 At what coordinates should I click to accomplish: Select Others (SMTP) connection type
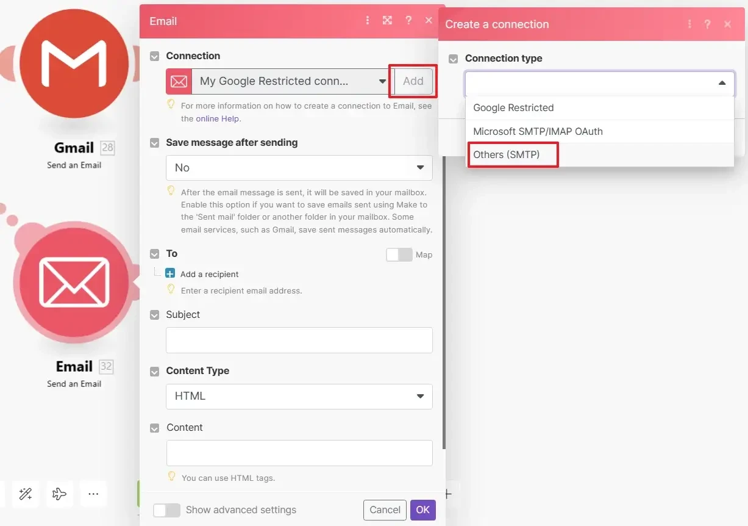tap(600, 155)
